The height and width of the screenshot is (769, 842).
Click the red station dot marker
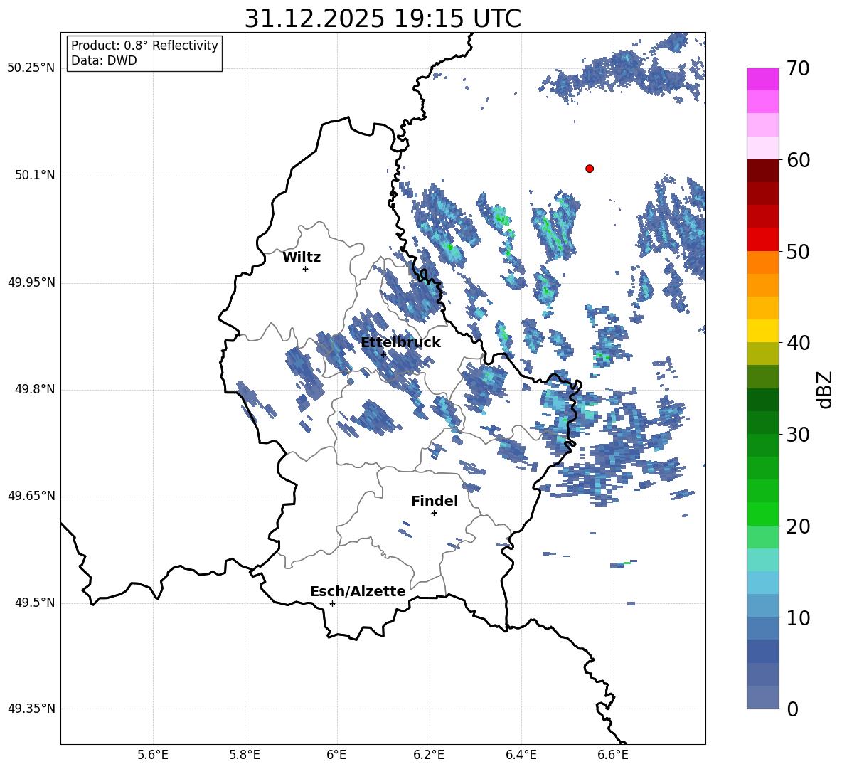pyautogui.click(x=589, y=169)
